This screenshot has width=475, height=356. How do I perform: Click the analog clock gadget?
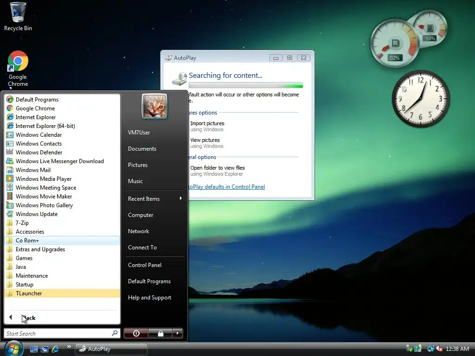coord(420,99)
